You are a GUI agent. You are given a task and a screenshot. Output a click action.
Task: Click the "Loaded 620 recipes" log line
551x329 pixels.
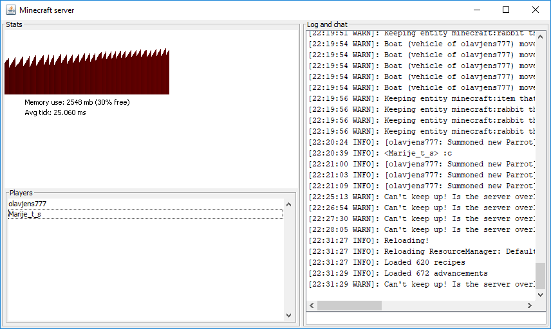(x=387, y=262)
